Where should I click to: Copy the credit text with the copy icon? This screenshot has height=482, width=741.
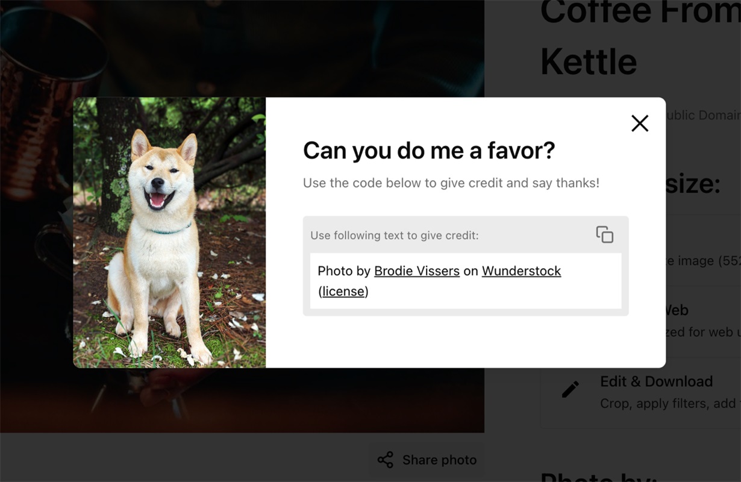click(605, 235)
